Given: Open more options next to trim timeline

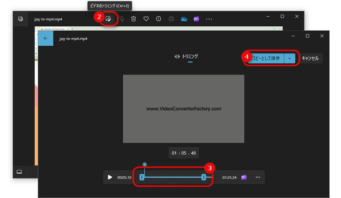Looking at the screenshot, I should point(258,177).
